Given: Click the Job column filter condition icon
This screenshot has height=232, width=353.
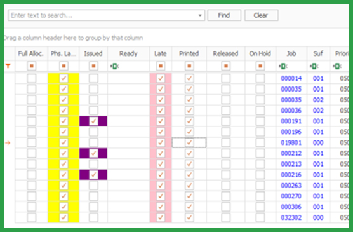Looking at the screenshot, I should click(283, 66).
